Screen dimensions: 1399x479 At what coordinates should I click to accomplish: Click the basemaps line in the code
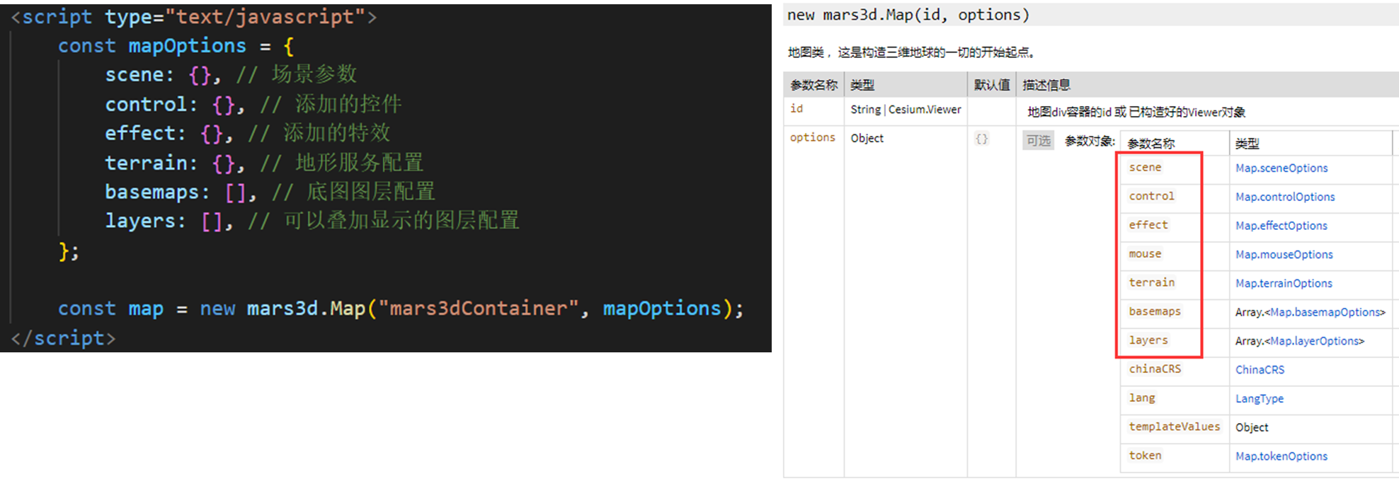[269, 192]
